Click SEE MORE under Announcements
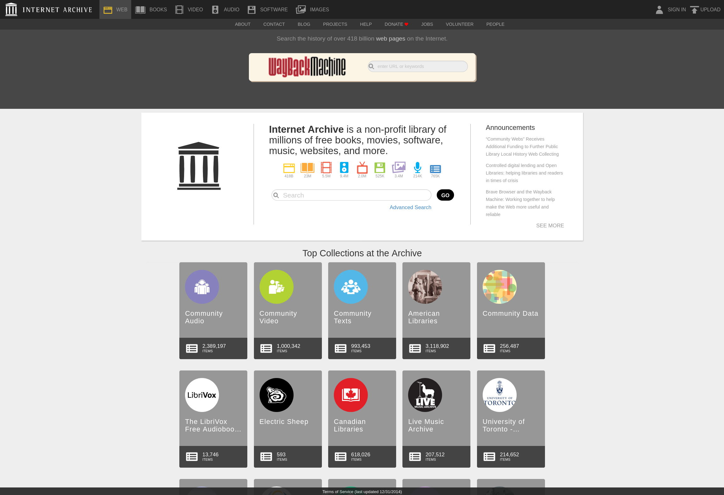This screenshot has height=495, width=724. click(x=550, y=225)
